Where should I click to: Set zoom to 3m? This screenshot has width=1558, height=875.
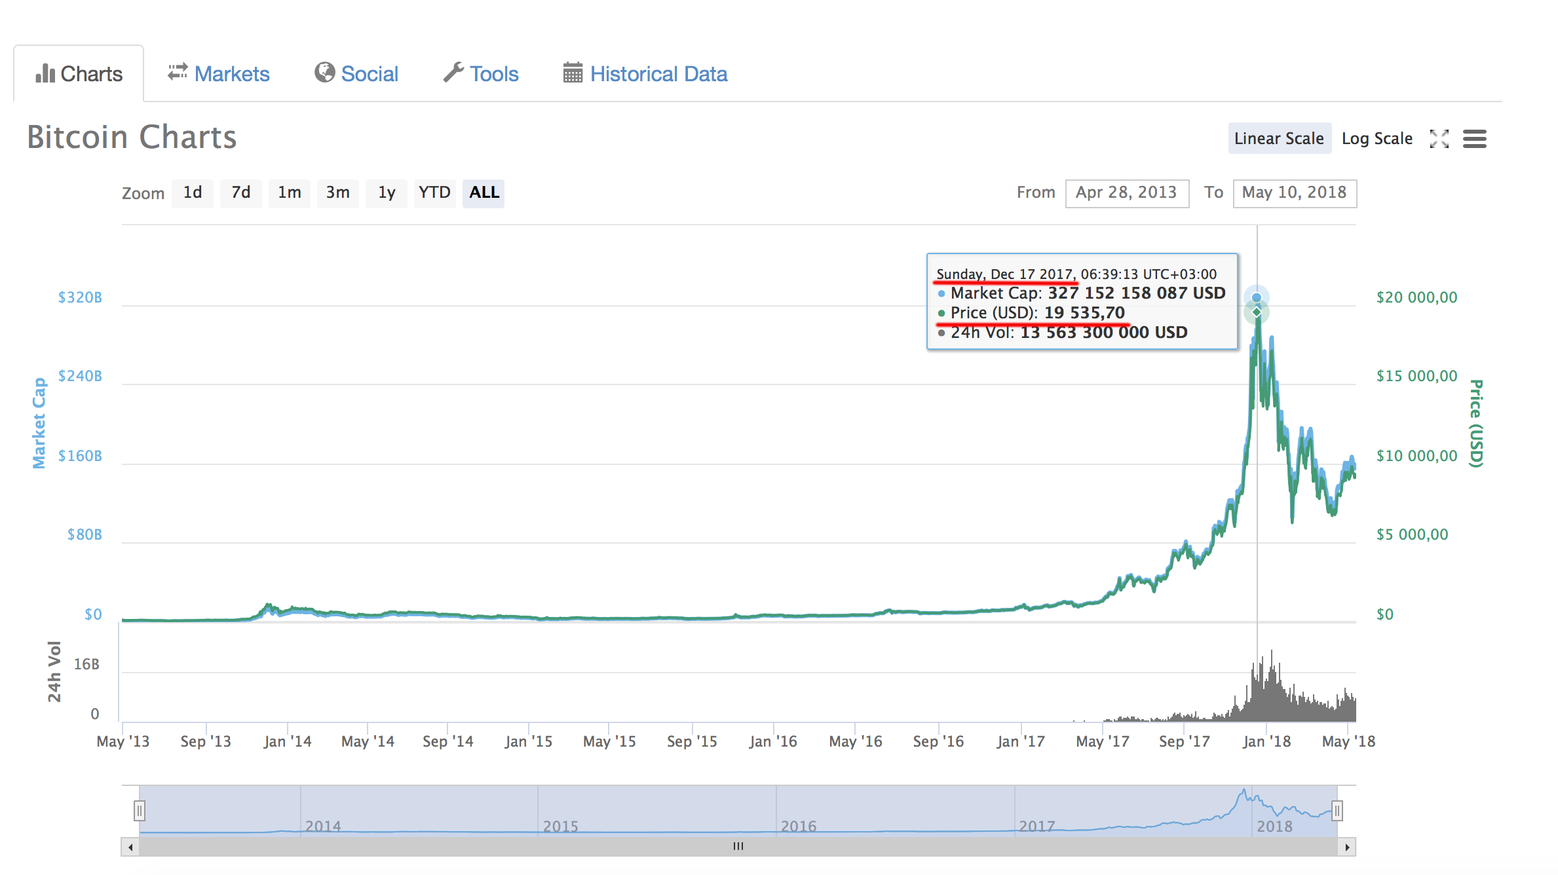coord(338,193)
